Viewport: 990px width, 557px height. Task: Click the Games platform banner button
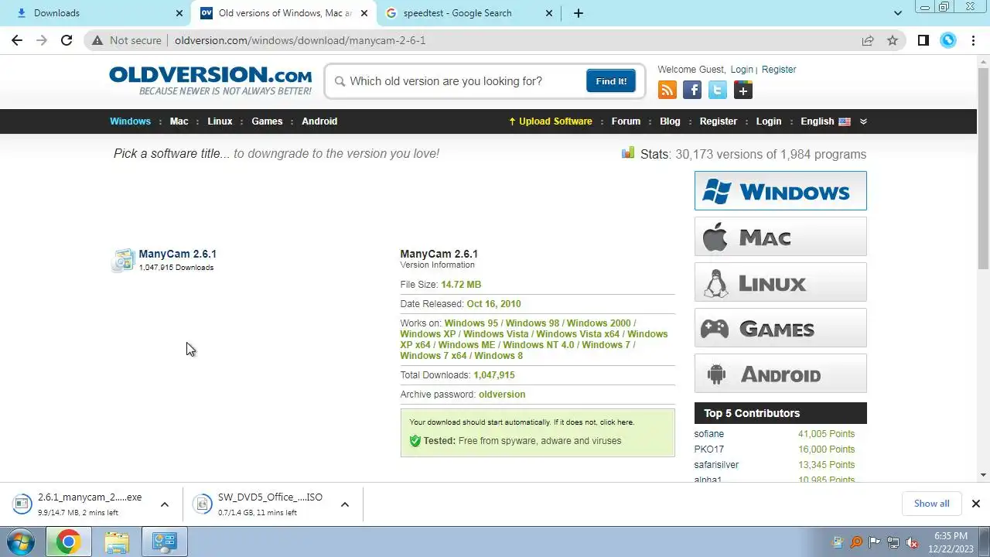coord(780,328)
